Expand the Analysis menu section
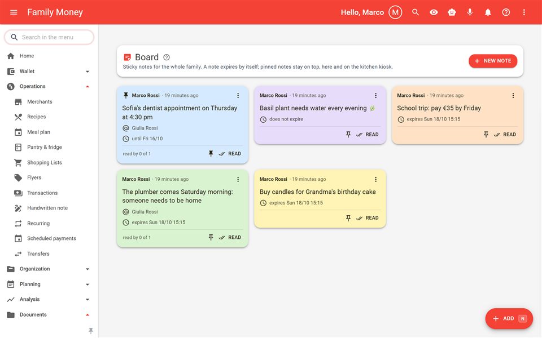The width and height of the screenshot is (542, 338). (x=49, y=299)
